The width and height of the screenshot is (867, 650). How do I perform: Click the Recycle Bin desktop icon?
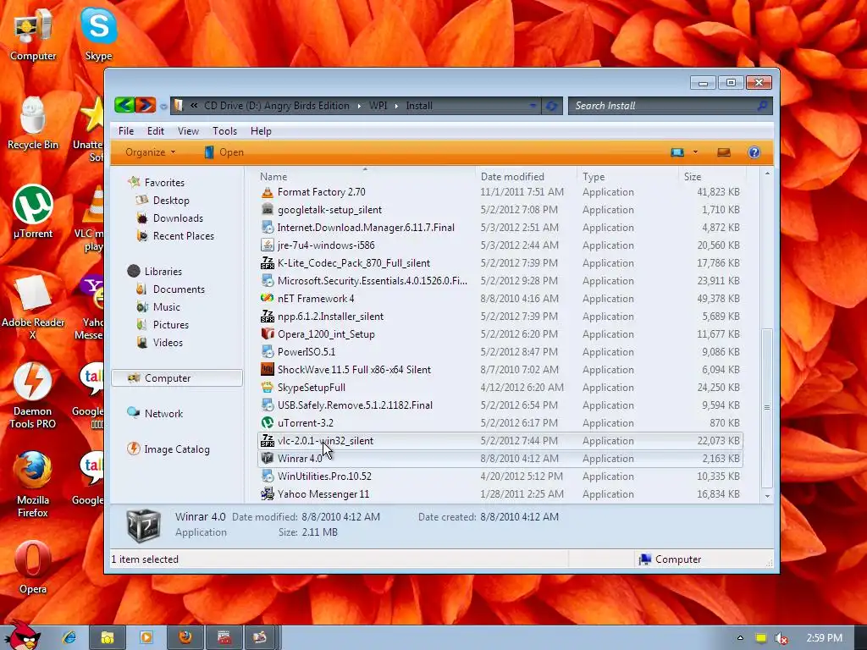[x=33, y=123]
